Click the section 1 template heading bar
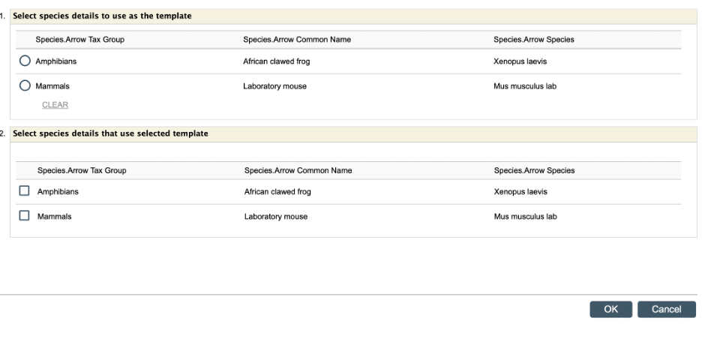 point(352,16)
